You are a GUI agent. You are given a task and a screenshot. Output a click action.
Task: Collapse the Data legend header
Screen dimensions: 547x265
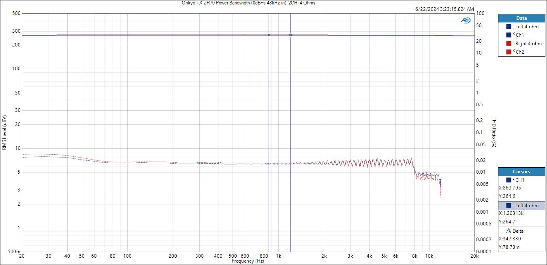point(521,18)
